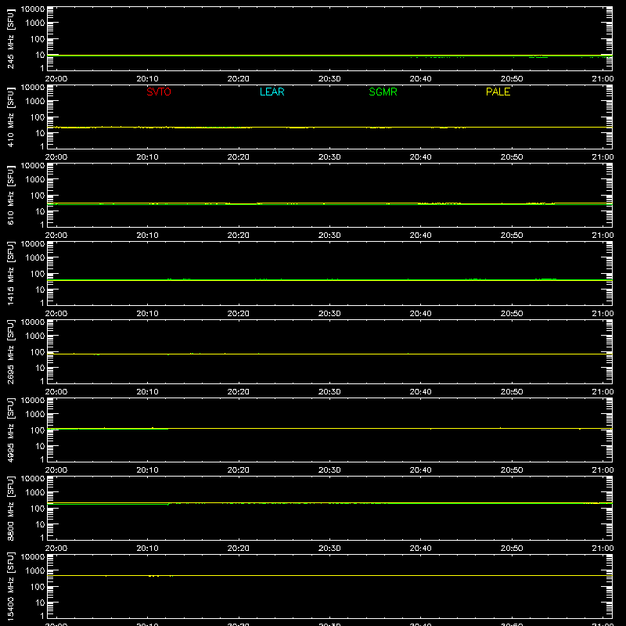
Task: Click 20:00 time label under 245 MHz panel
Action: 56,79
